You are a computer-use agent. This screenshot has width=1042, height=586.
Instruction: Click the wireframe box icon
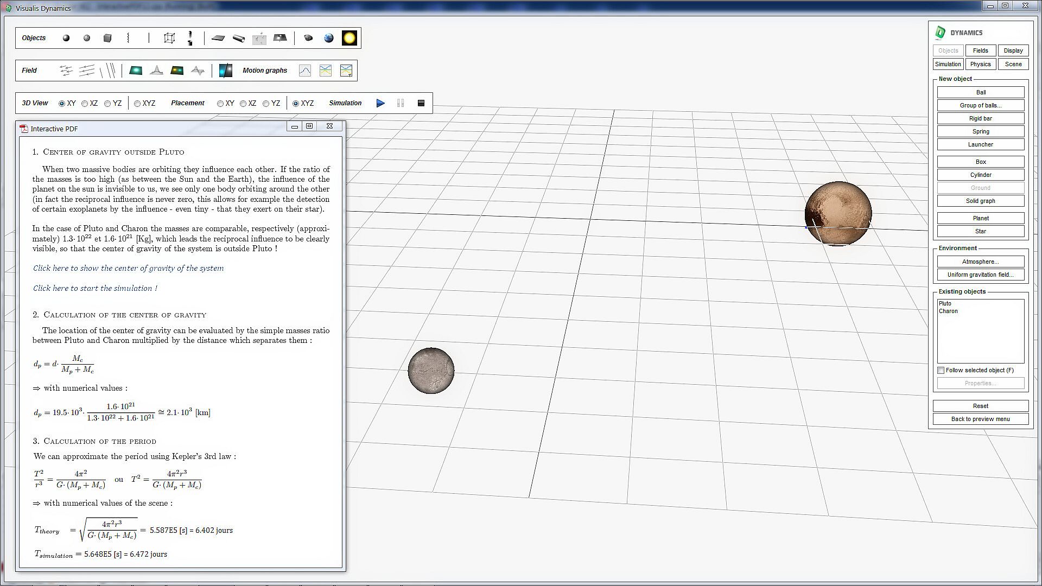pyautogui.click(x=169, y=38)
